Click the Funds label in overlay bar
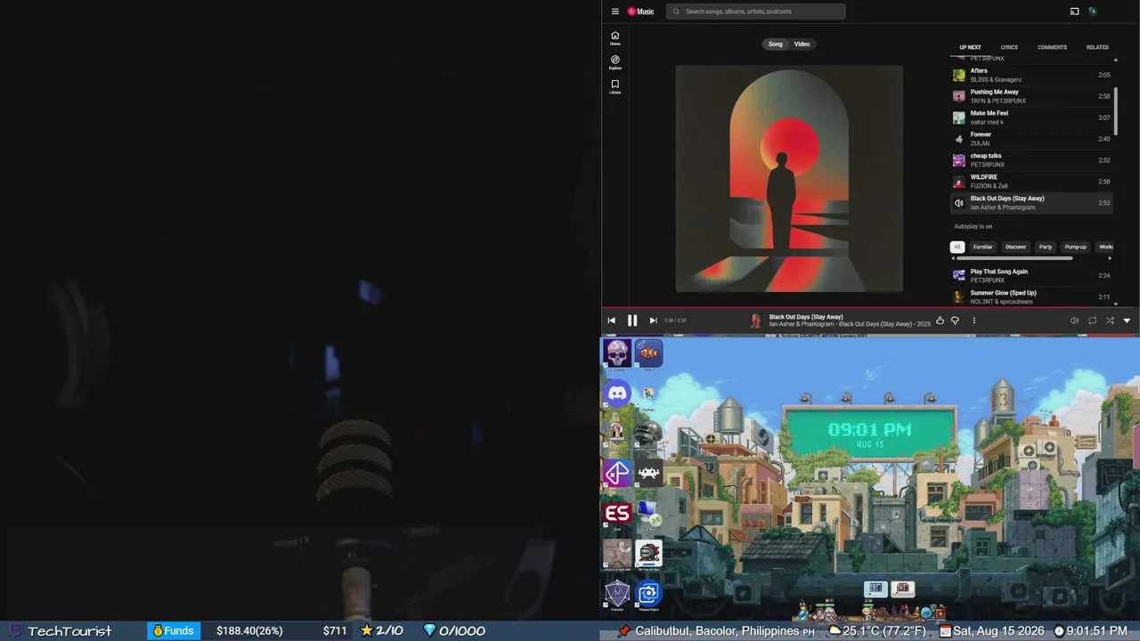This screenshot has height=641, width=1140. click(173, 631)
